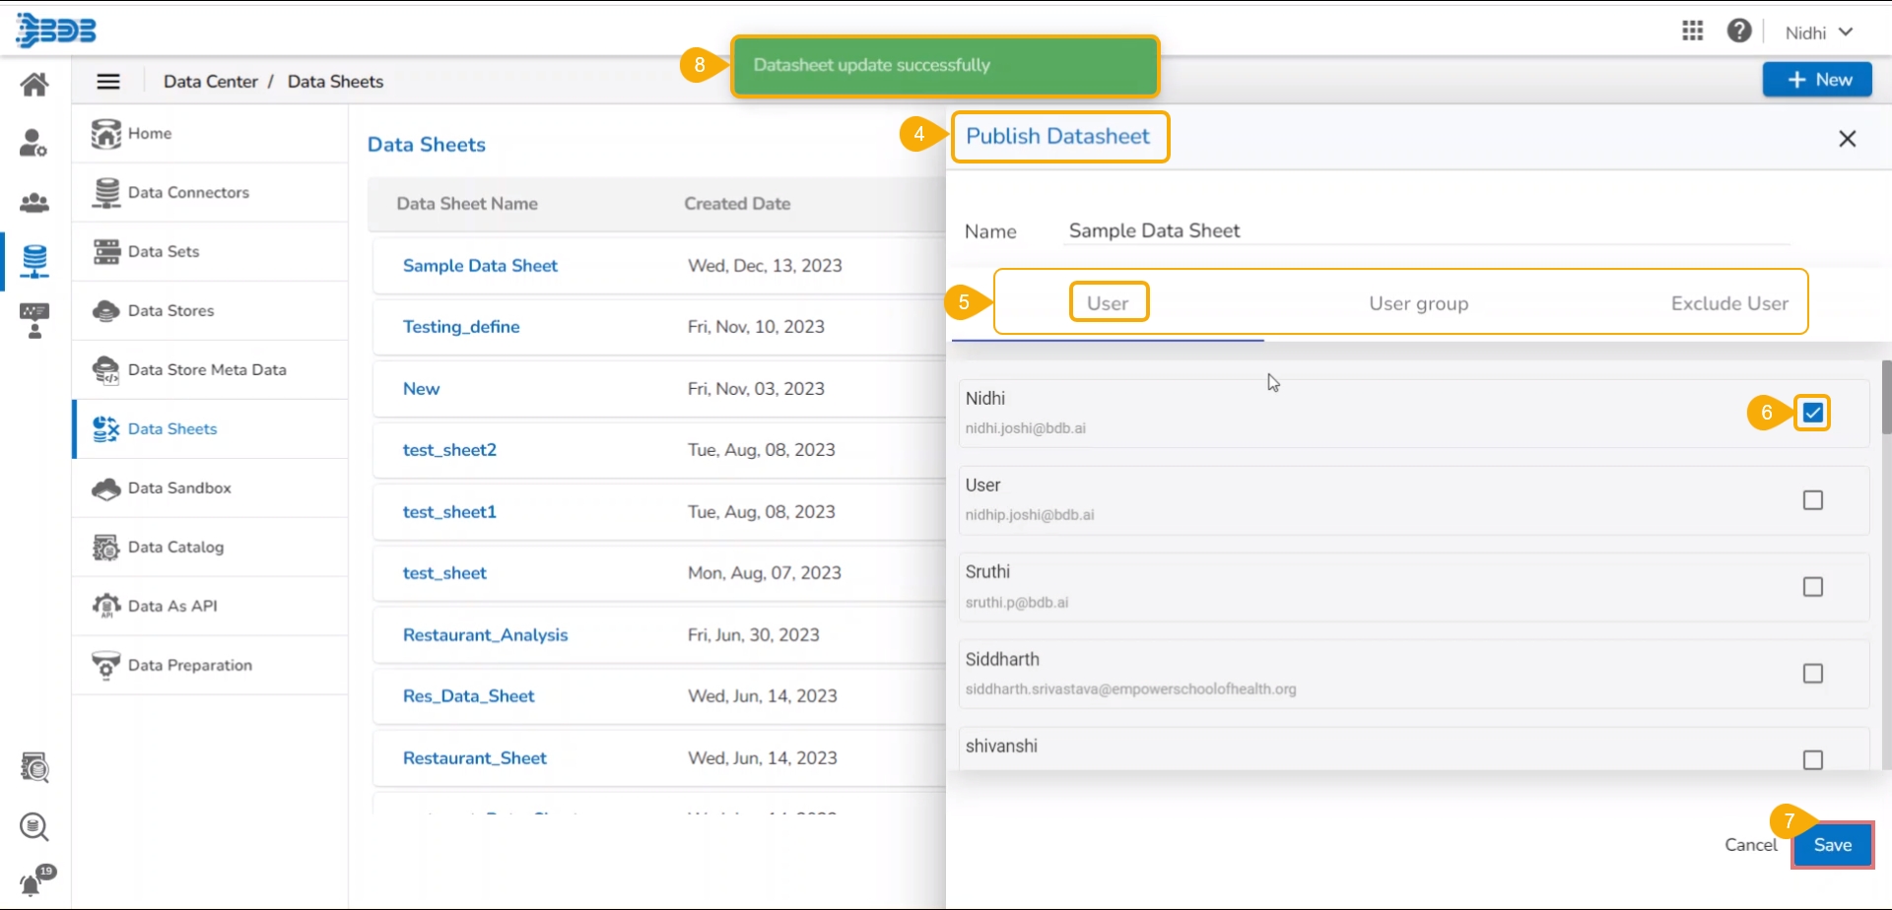Click the Cancel button
This screenshot has height=910, width=1892.
coord(1750,845)
